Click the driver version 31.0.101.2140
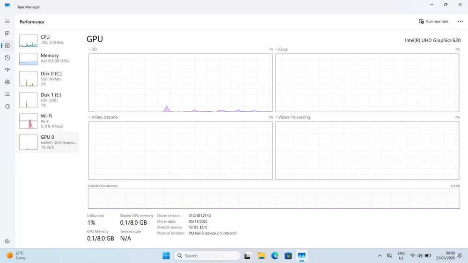Image resolution: width=468 pixels, height=263 pixels. pos(200,216)
